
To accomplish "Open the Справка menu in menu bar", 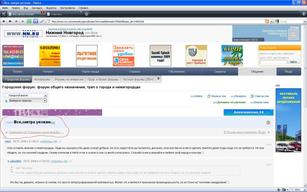I will pyautogui.click(x=83, y=8).
